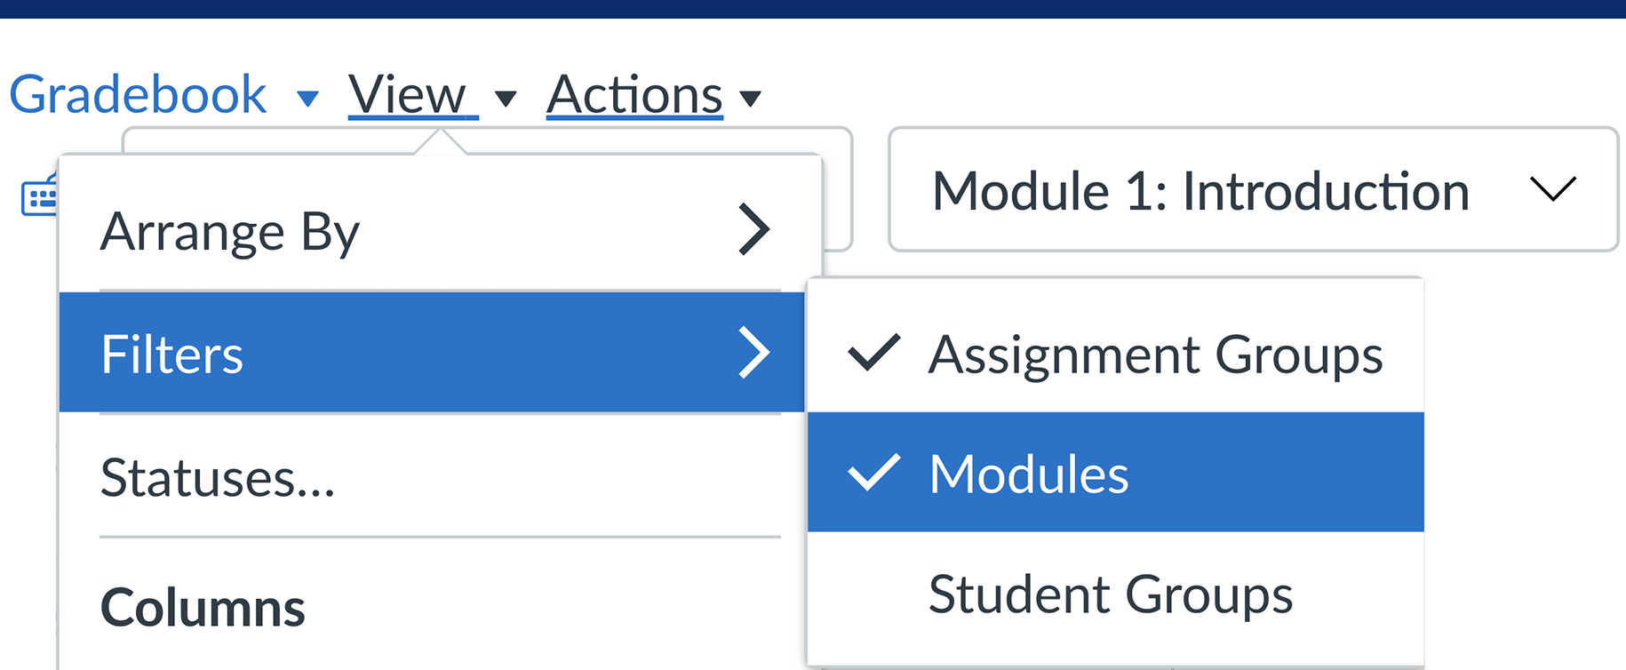Enable the Student Groups filter

click(x=1116, y=594)
